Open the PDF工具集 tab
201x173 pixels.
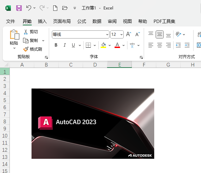(x=164, y=21)
